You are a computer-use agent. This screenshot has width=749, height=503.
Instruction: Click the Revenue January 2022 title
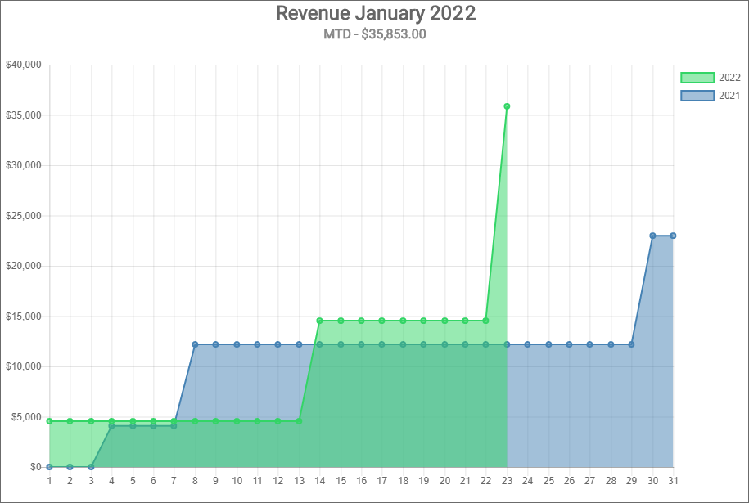(374, 13)
